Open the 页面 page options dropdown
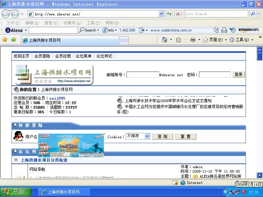Screen dimensions: 263x197 coord(215,39)
